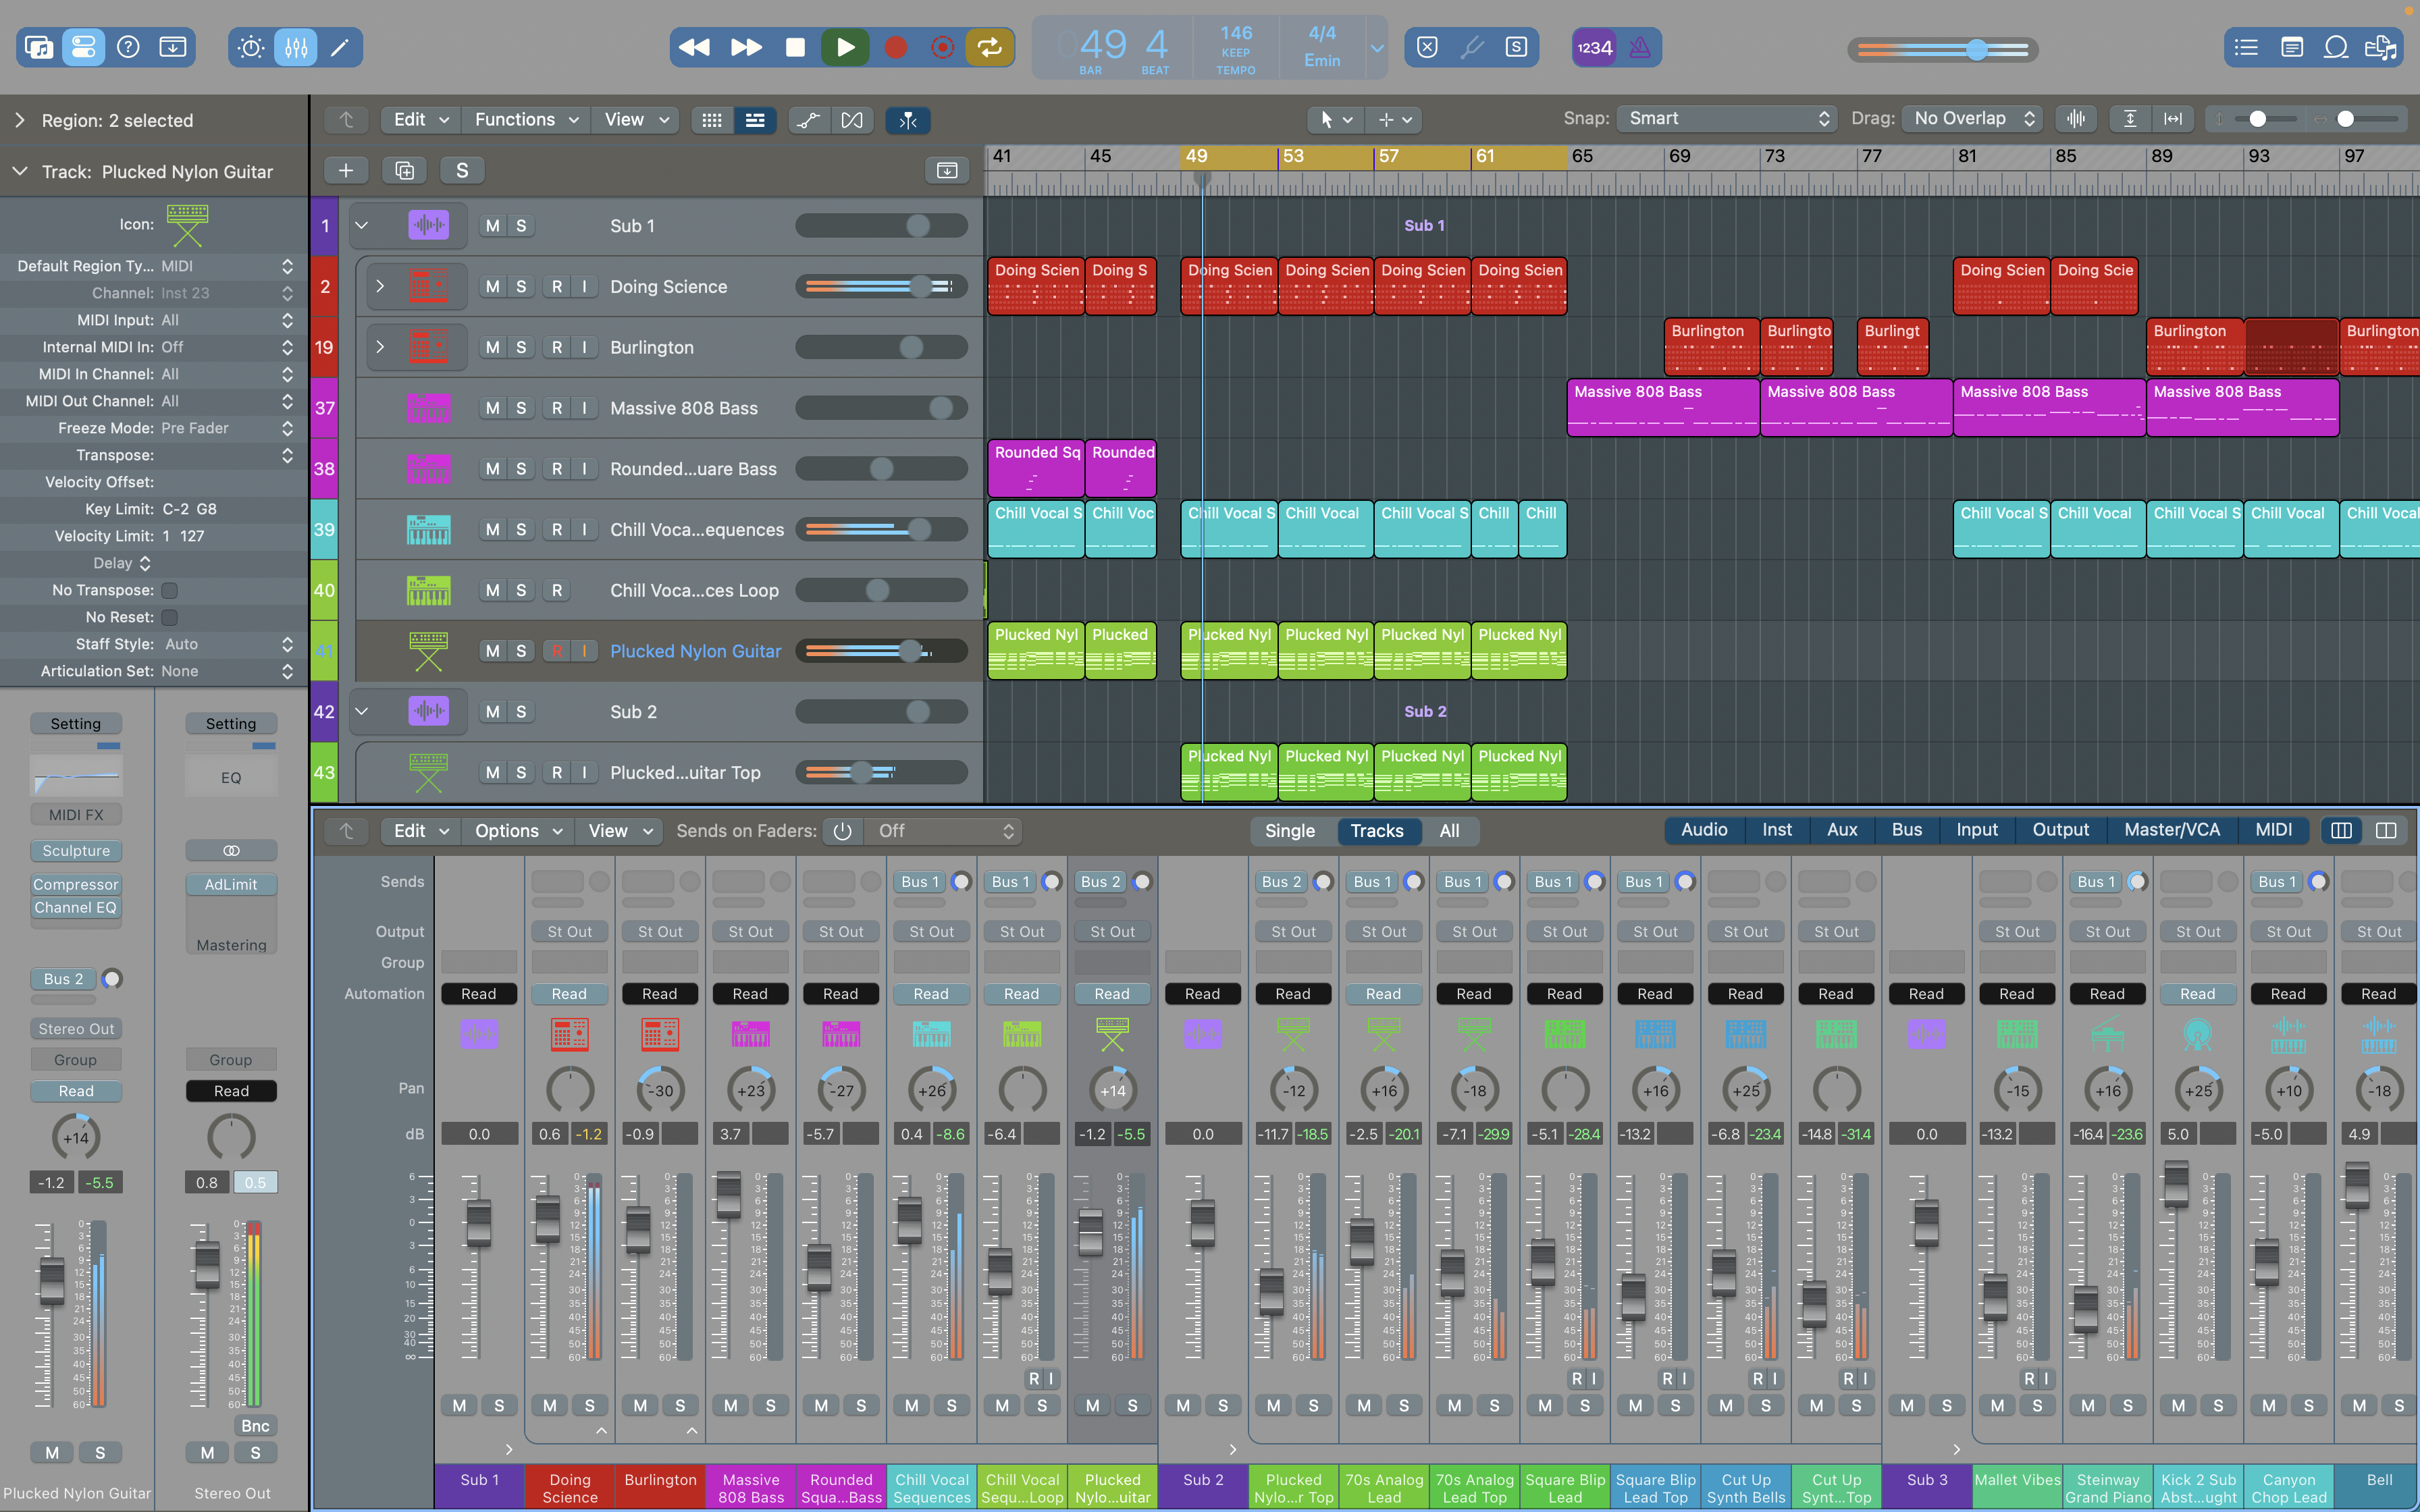Switch mixer to Single view
The height and width of the screenshot is (1512, 2420).
click(1290, 831)
